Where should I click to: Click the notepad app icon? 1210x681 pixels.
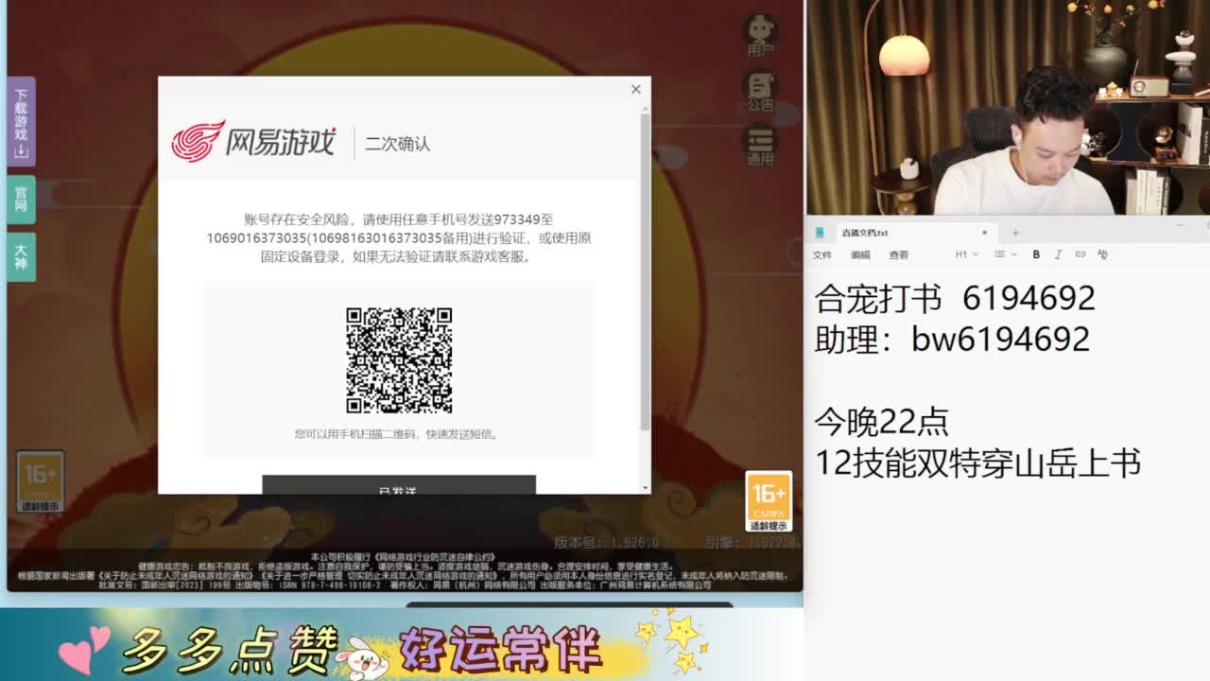click(821, 233)
